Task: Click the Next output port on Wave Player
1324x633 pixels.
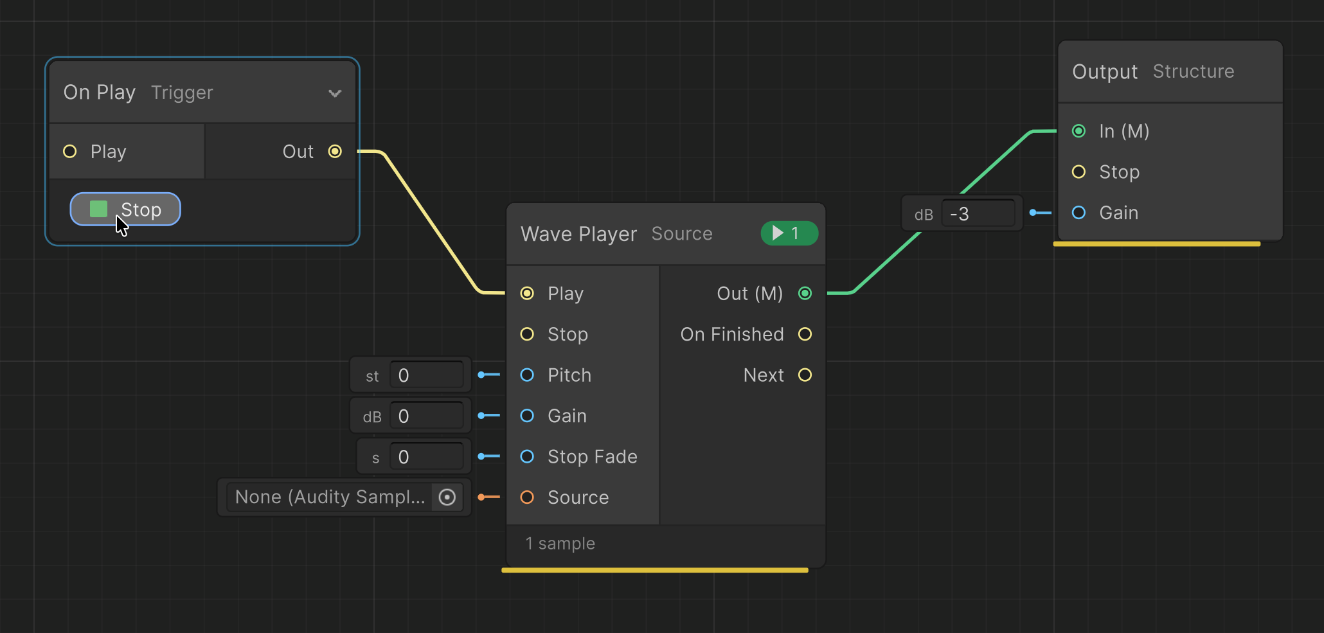Action: tap(805, 375)
